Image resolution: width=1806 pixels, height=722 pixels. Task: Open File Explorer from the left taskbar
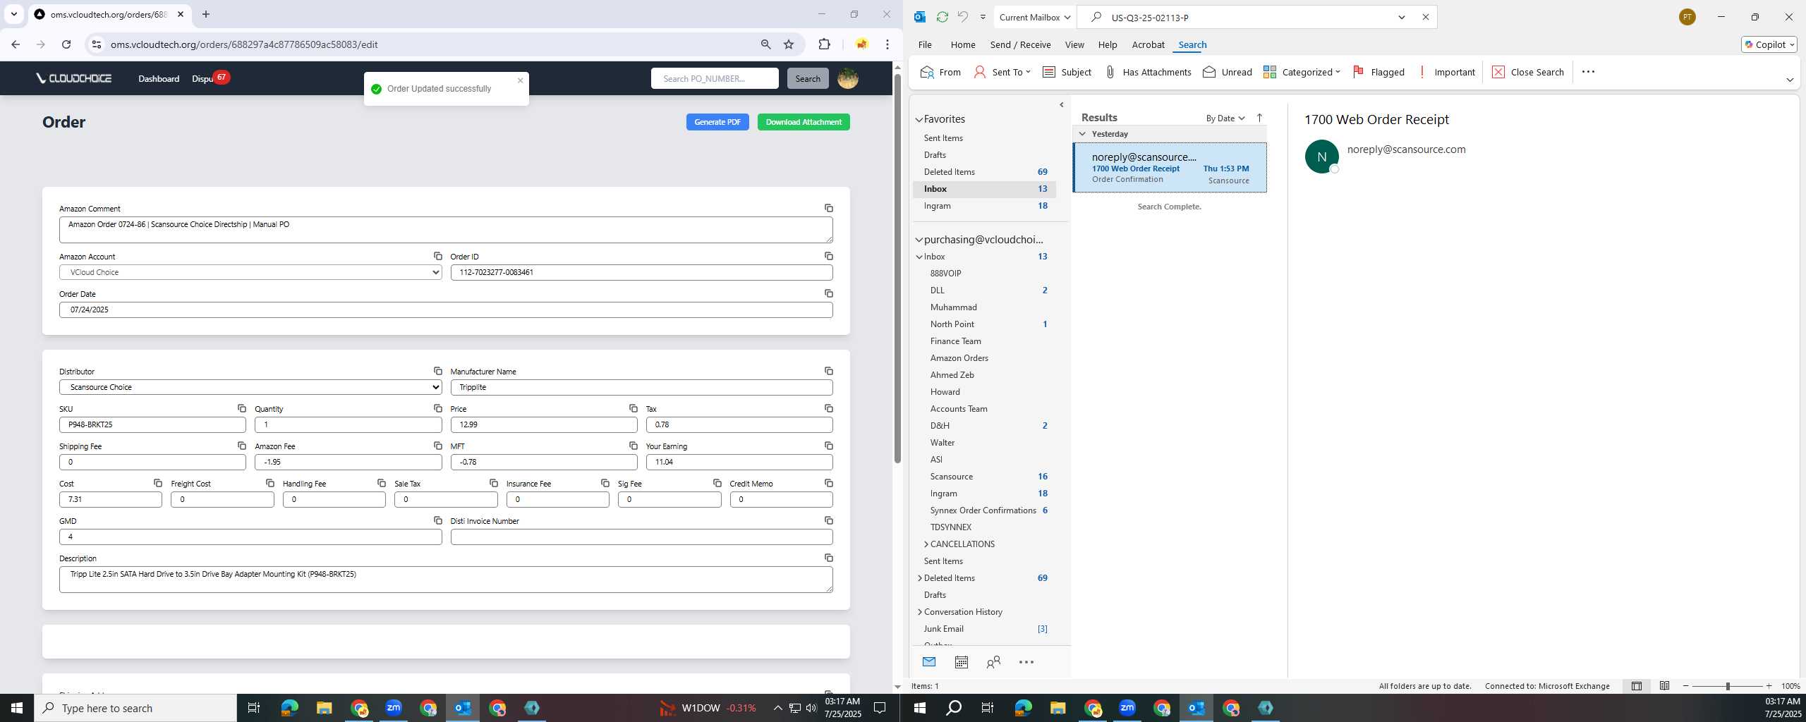pos(324,708)
